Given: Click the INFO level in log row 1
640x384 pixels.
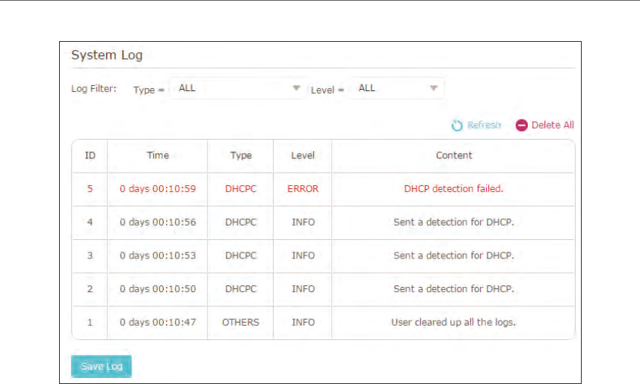Looking at the screenshot, I should (303, 323).
